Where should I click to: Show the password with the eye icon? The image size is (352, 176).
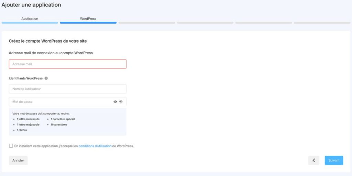tap(115, 102)
